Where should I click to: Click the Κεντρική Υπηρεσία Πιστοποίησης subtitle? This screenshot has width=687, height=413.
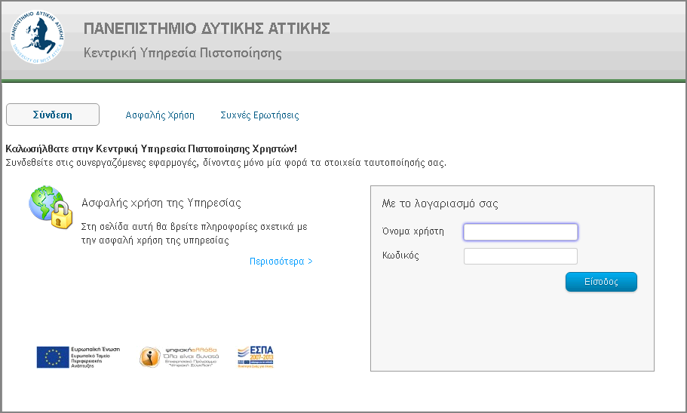click(x=182, y=53)
